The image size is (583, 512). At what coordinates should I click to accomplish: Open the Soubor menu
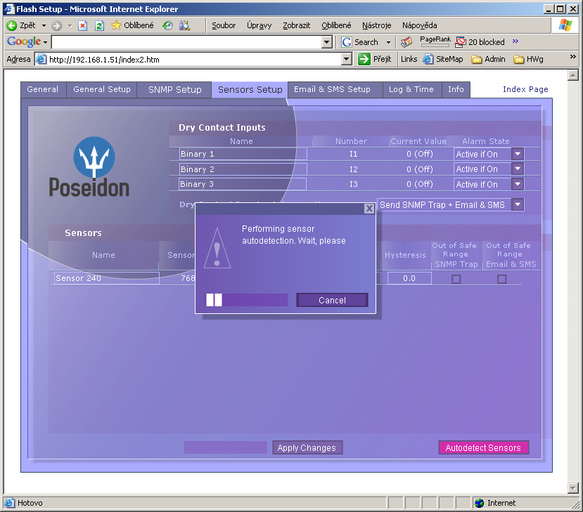click(x=224, y=25)
